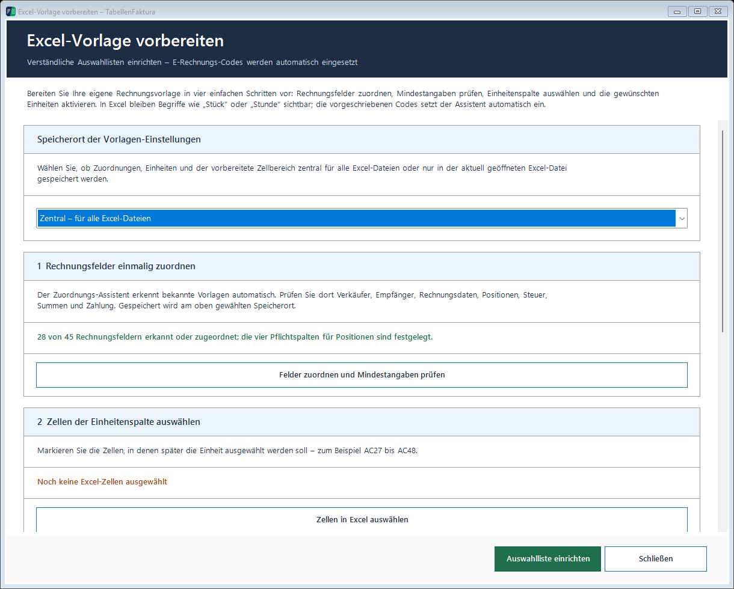
Task: Click 'Felder zuordnen und Mindestangaben prüfen' button
Action: click(x=362, y=374)
